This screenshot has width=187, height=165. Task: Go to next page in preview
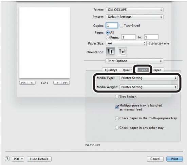(x=57, y=83)
